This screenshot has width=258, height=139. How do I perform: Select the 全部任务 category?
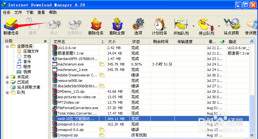pos(25,46)
